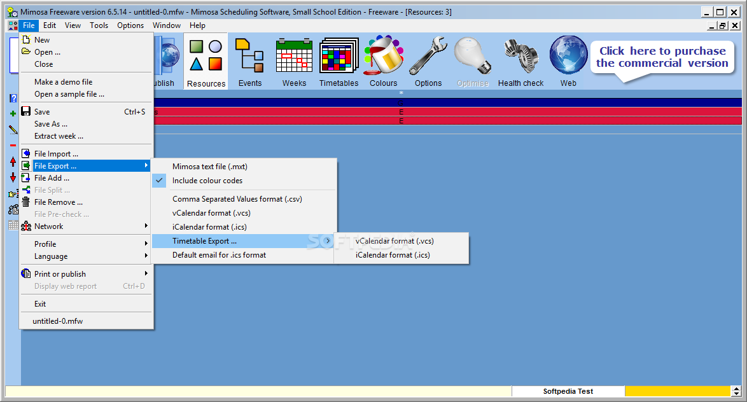The image size is (747, 402).
Task: Restore the inner document window
Action: pos(723,25)
